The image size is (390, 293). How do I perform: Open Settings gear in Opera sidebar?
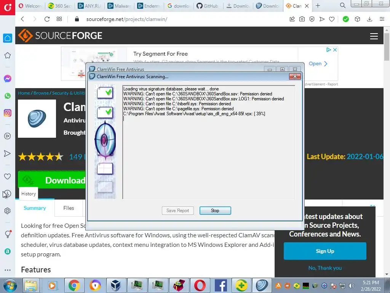pyautogui.click(x=8, y=211)
